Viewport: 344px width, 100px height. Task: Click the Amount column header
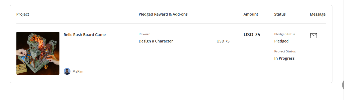coord(251,14)
